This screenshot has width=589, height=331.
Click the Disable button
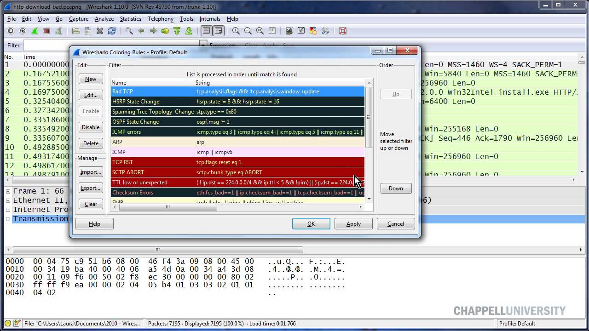pos(91,127)
